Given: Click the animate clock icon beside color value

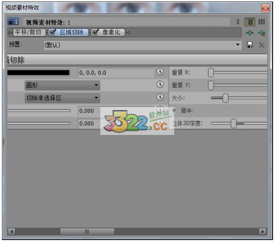Looking at the screenshot, I should pyautogui.click(x=160, y=72).
